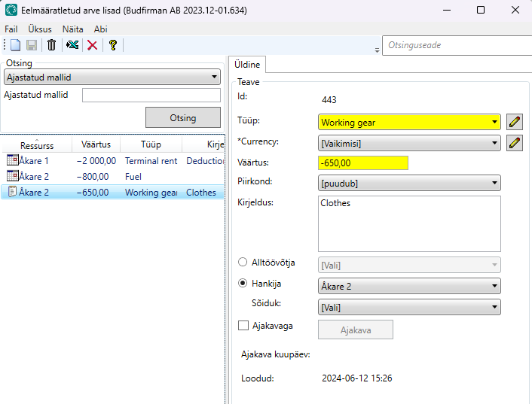Click the trash can delete icon
Image resolution: width=532 pixels, height=404 pixels.
pos(51,45)
